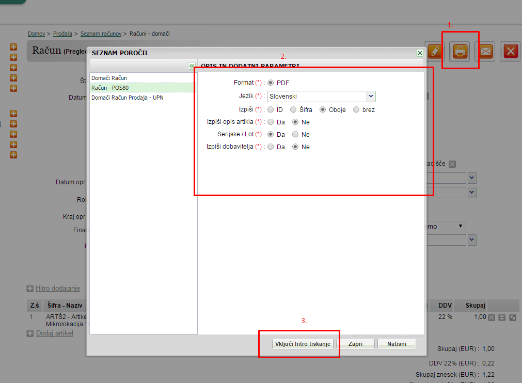Choose Da for Izpiši dobavitelja
The height and width of the screenshot is (383, 522).
pos(271,147)
